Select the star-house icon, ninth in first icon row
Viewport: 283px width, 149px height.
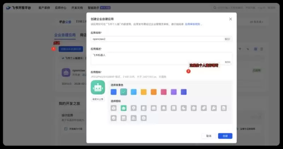pyautogui.click(x=194, y=108)
